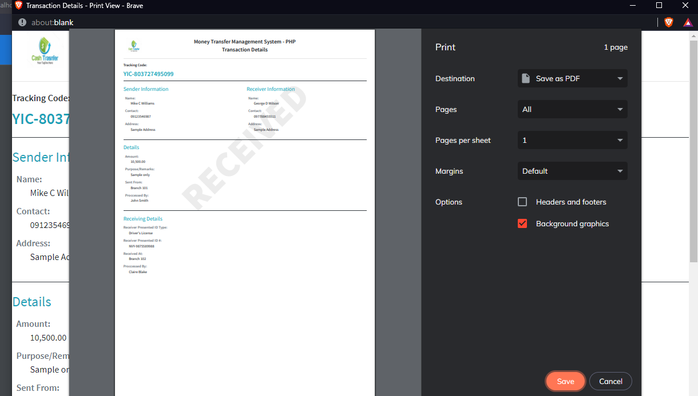Click Cash Transfer logo in background page

[x=45, y=50]
